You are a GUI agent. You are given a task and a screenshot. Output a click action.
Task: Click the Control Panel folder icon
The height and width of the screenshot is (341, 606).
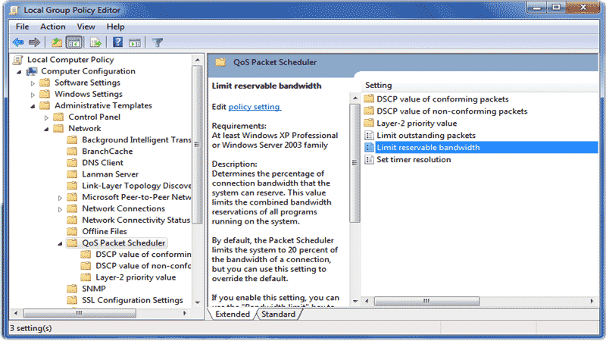[x=58, y=117]
